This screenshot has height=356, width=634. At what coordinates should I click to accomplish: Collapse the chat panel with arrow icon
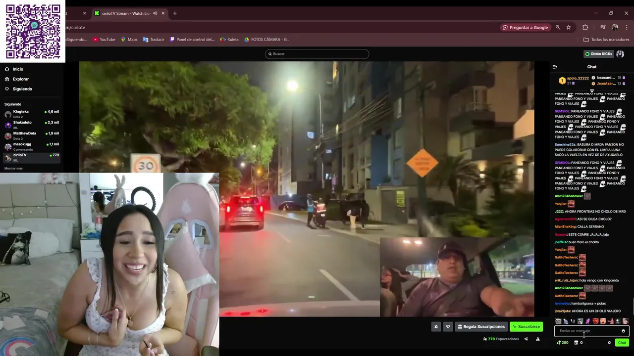tap(555, 67)
